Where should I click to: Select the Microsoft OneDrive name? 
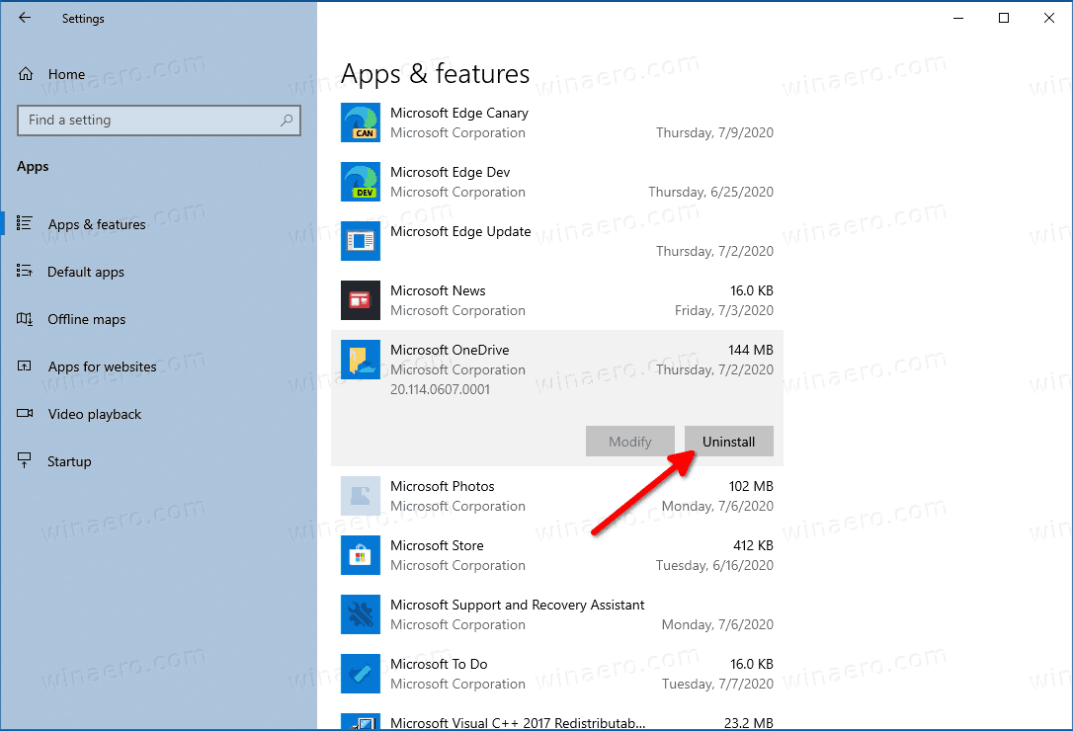pyautogui.click(x=450, y=350)
